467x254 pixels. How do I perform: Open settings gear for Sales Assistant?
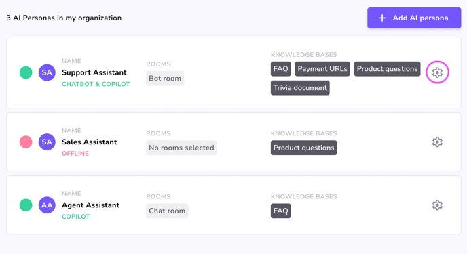tap(437, 142)
